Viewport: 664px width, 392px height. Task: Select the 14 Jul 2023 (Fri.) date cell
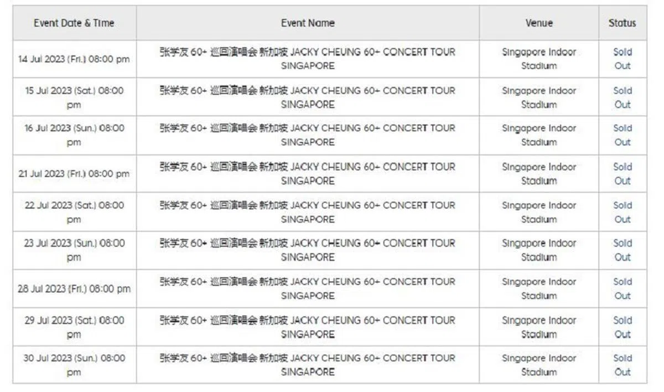pyautogui.click(x=74, y=59)
